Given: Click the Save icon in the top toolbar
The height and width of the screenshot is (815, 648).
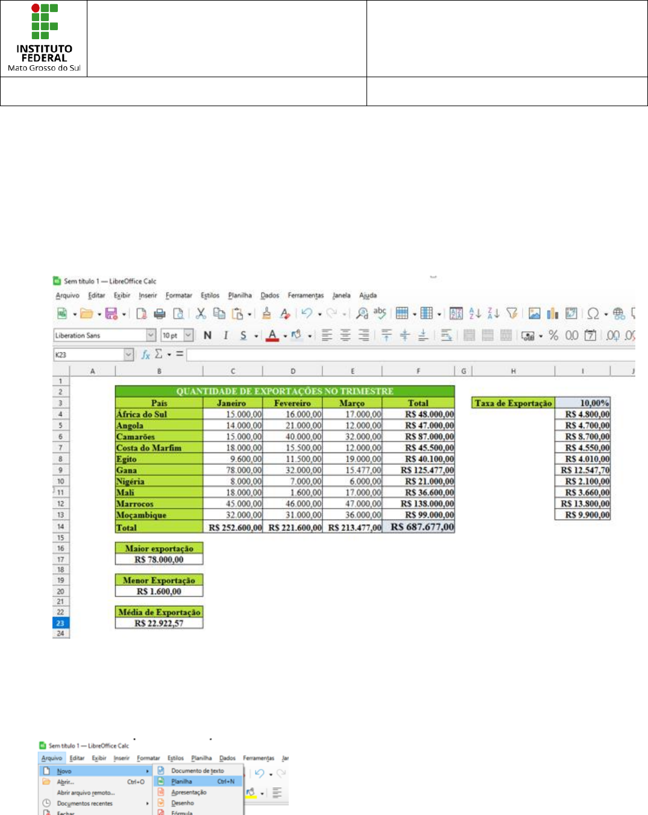Looking at the screenshot, I should pyautogui.click(x=111, y=314).
